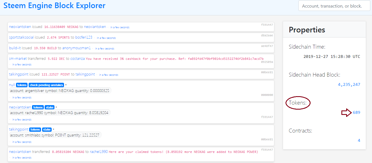Open the tokens count 689 link
Image resolution: width=372 pixels, height=163 pixels.
tap(357, 112)
